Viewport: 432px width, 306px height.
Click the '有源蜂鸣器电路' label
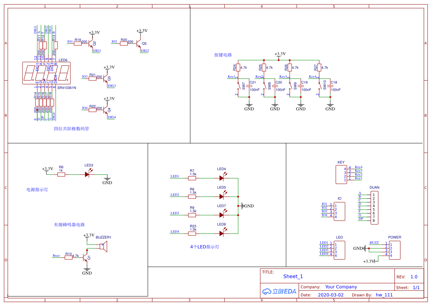point(69,224)
